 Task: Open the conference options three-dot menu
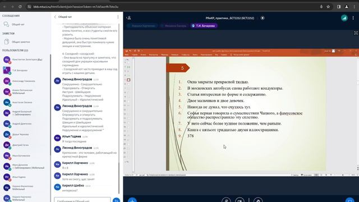[353, 18]
